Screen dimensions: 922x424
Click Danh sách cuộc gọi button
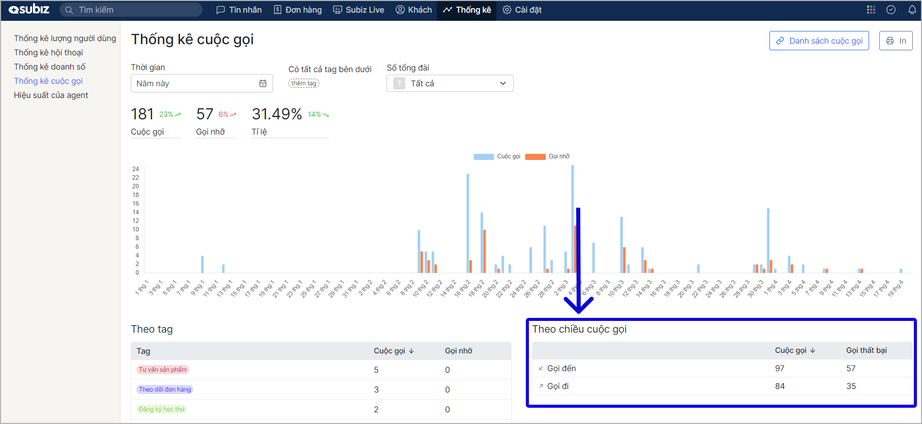(819, 41)
